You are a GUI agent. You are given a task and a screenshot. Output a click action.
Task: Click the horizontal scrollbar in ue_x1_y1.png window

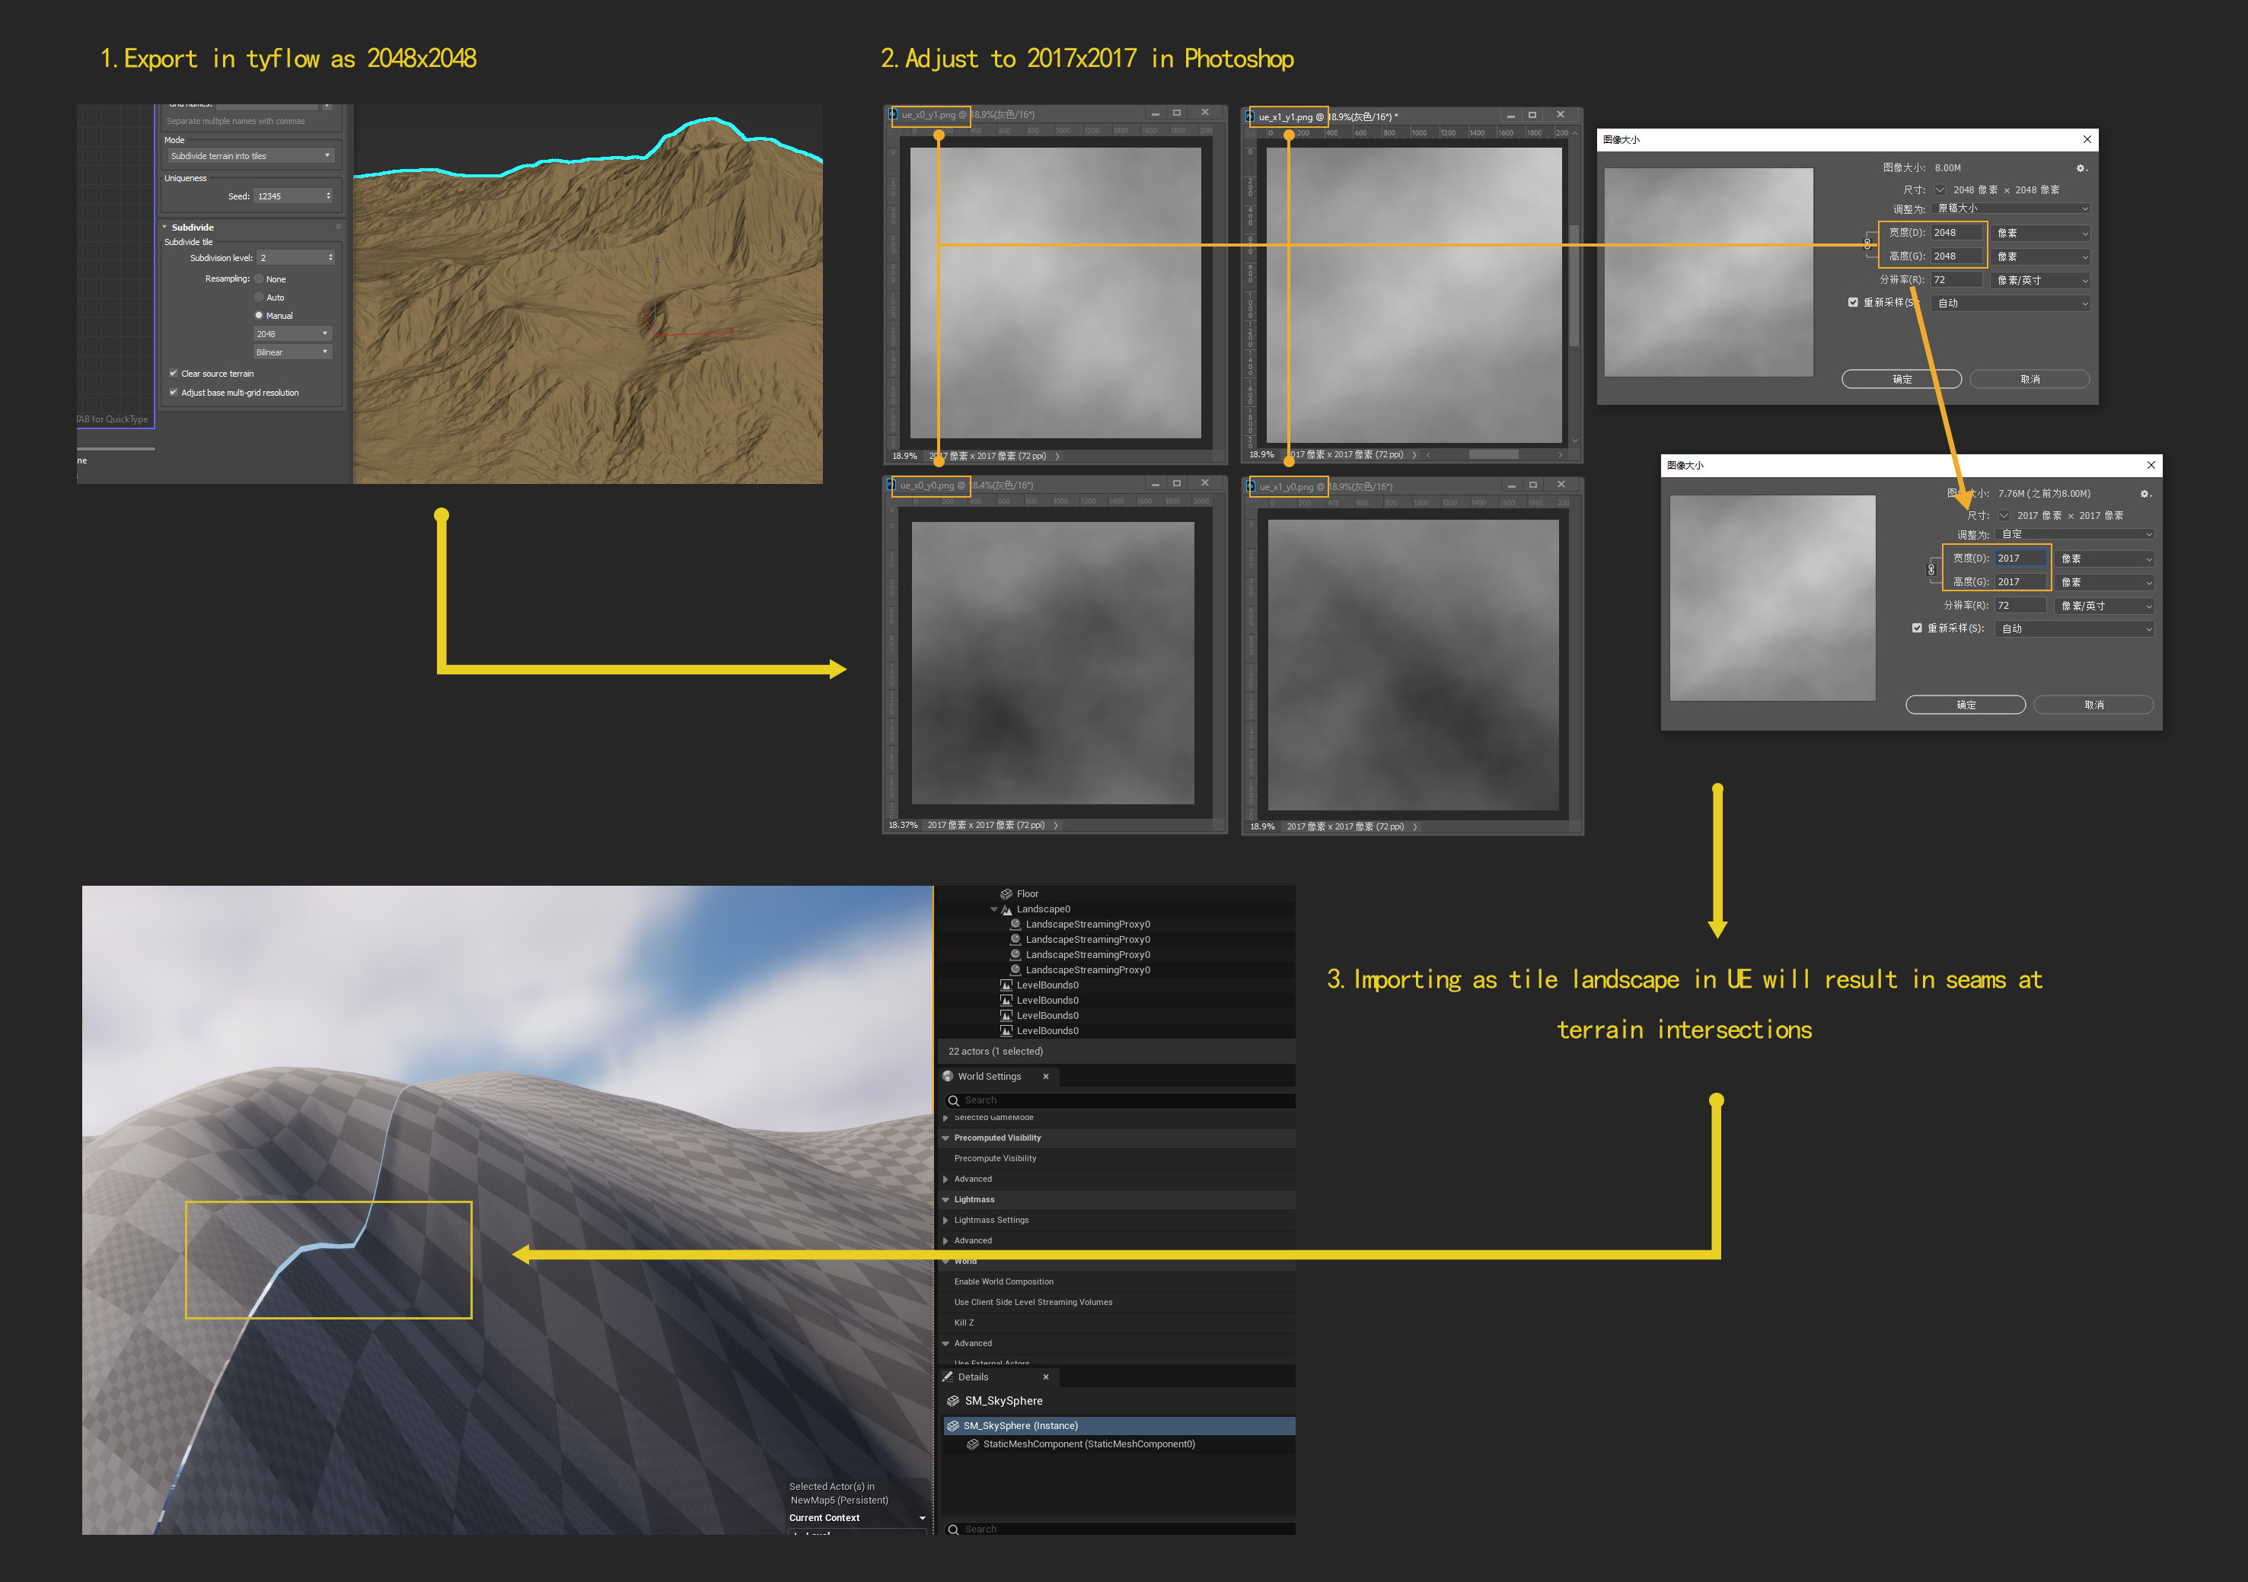[x=1493, y=454]
